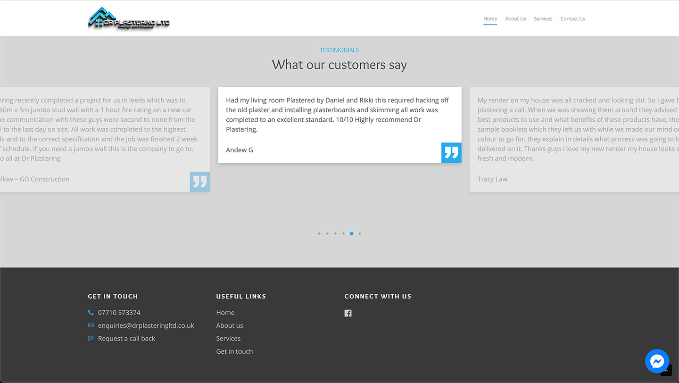Open the Contact Us nav menu item
This screenshot has height=383, width=679.
point(572,19)
